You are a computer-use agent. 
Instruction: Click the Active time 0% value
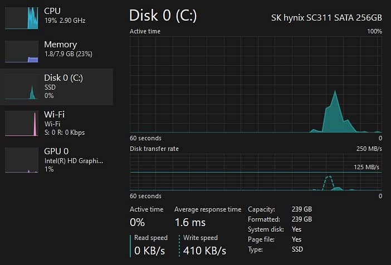[x=138, y=223]
